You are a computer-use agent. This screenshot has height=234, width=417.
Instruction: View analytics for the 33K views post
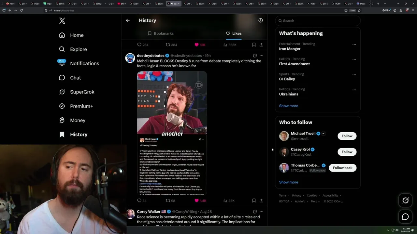pyautogui.click(x=229, y=201)
